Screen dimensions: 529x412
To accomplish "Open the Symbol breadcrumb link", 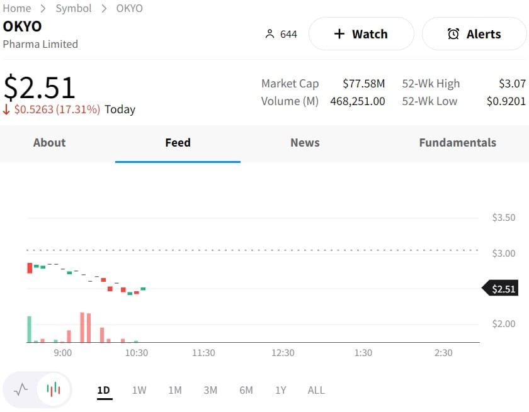I will [x=74, y=8].
